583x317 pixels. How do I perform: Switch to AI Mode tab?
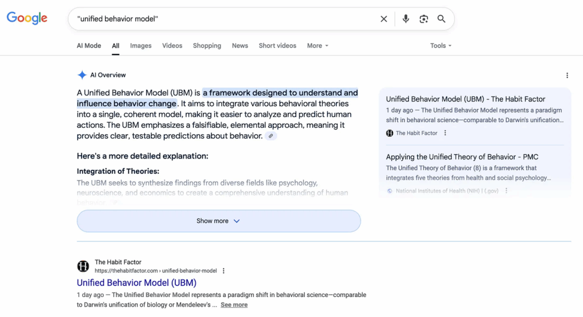coord(89,45)
